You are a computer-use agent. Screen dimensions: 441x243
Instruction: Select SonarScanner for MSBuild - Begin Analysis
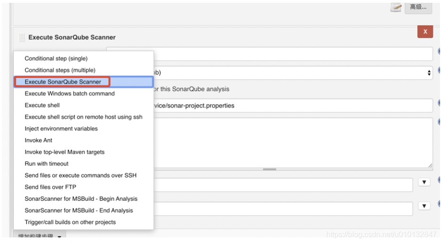[84, 198]
